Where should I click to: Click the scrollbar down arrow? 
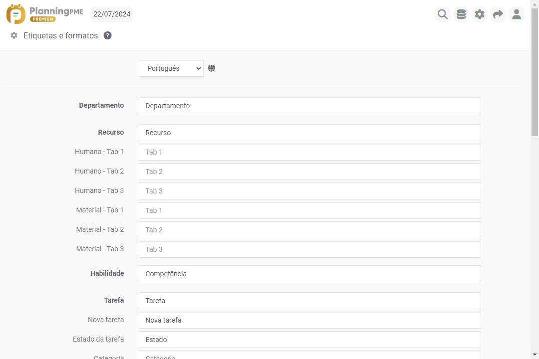[535, 355]
